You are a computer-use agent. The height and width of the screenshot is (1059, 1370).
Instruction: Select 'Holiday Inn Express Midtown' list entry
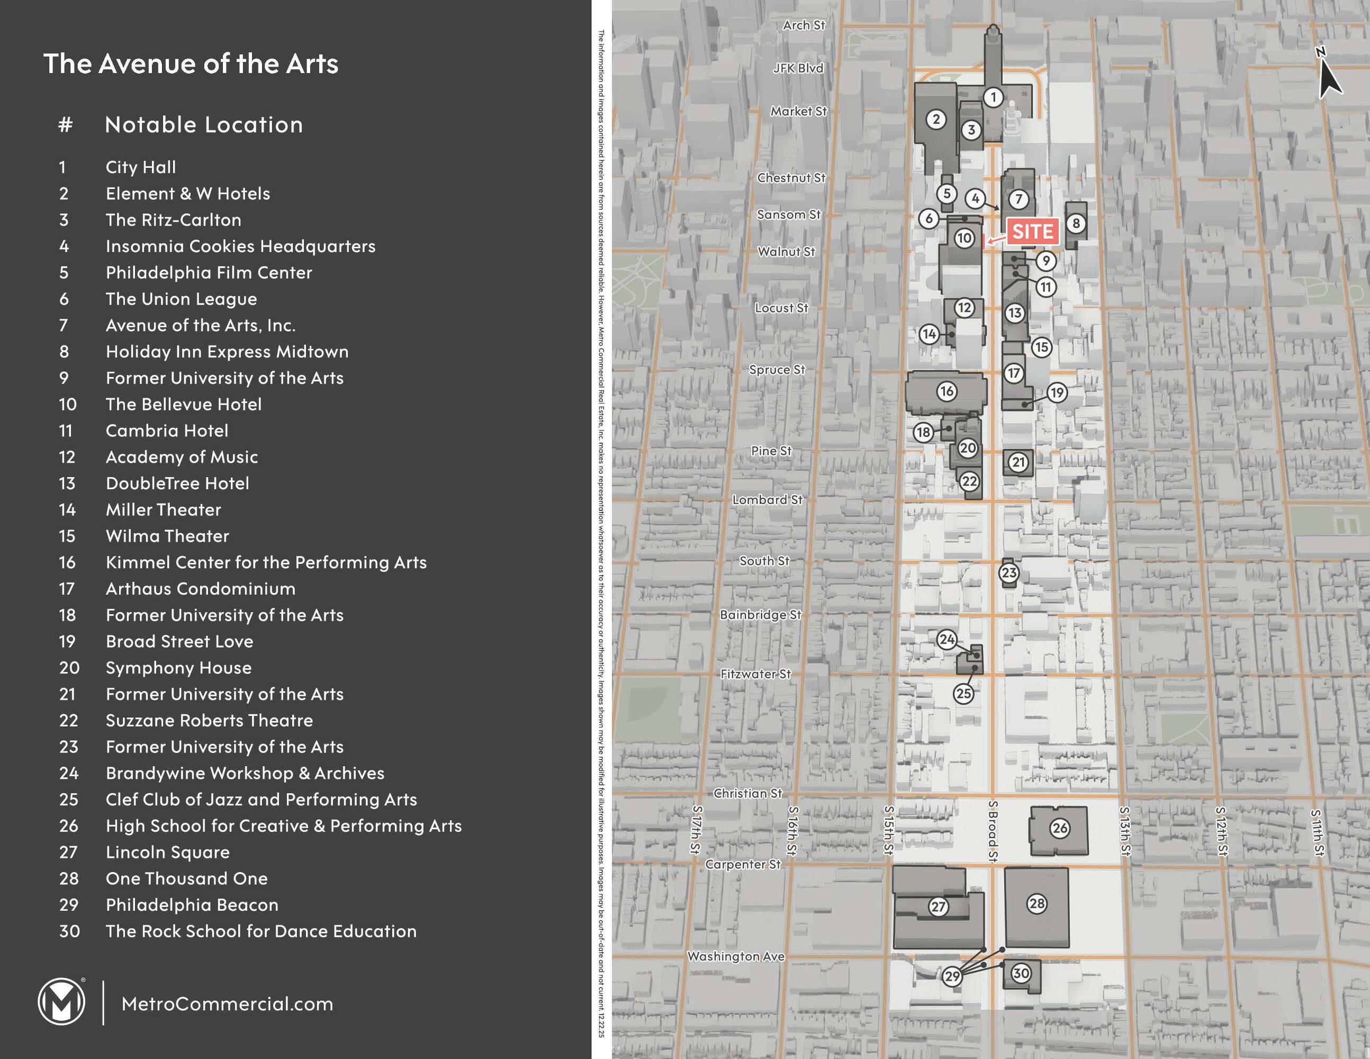tap(227, 352)
